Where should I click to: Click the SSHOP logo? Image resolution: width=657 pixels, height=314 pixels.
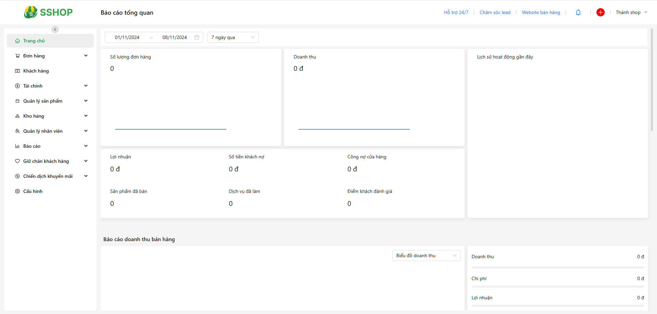click(x=48, y=12)
